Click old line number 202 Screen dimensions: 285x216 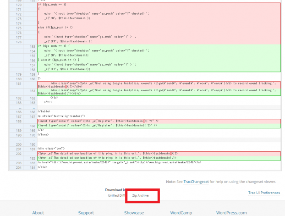pyautogui.click(x=18, y=154)
